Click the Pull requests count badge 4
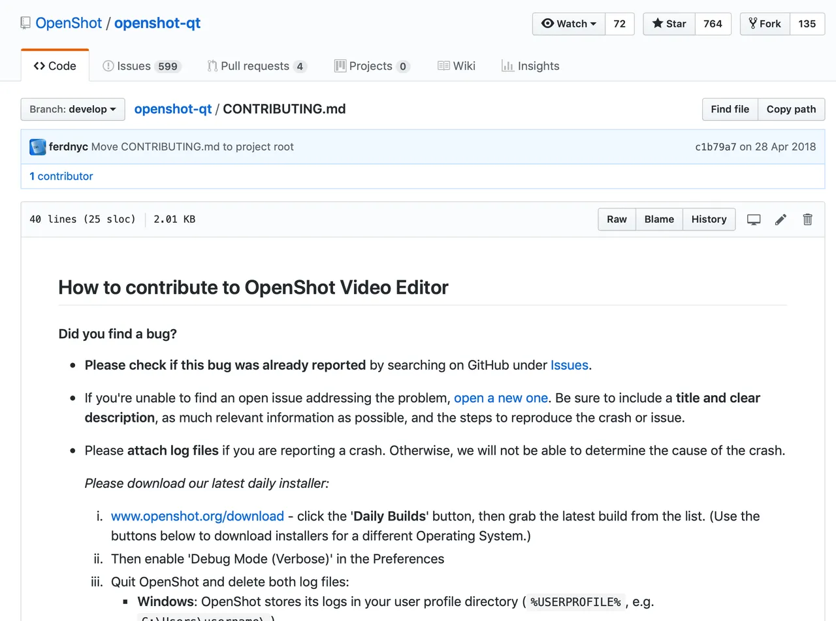Image resolution: width=836 pixels, height=621 pixels. [300, 67]
